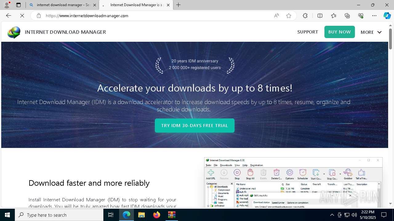Open File Explorer from taskbar
Image resolution: width=394 pixels, height=221 pixels.
[141, 215]
